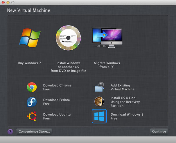
Task: Click the OS X Lion icon
Action: click(99, 102)
